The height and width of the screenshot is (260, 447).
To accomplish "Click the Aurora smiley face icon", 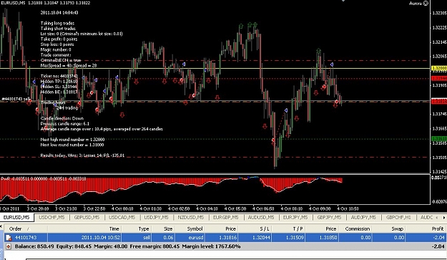I will 426,4.
